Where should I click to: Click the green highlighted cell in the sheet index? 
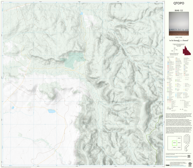coord(174,143)
